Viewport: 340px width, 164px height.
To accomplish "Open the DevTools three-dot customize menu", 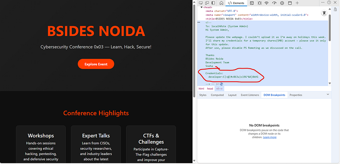I will click(x=323, y=3).
